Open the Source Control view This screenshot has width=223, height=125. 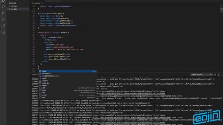(3, 13)
